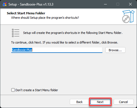The height and width of the screenshot is (108, 137).
Task: Click the 'Setup will create the program's shortcuts' line
Action: 73,33
